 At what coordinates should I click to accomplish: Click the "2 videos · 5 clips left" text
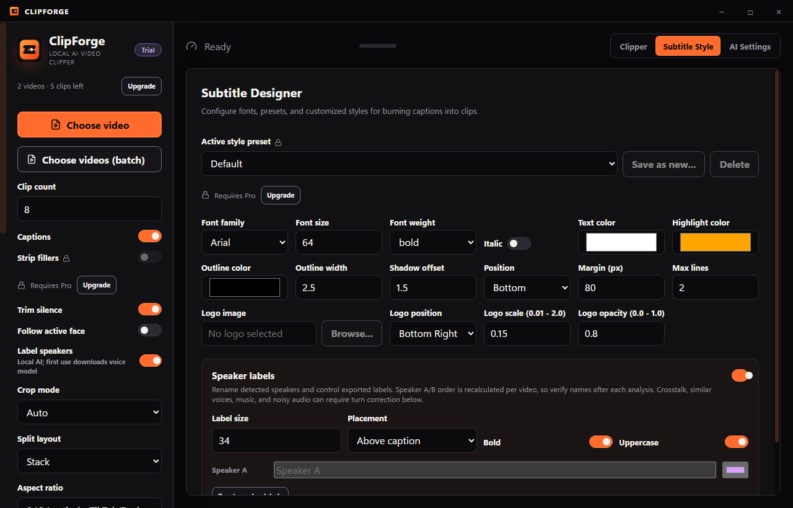pos(50,86)
